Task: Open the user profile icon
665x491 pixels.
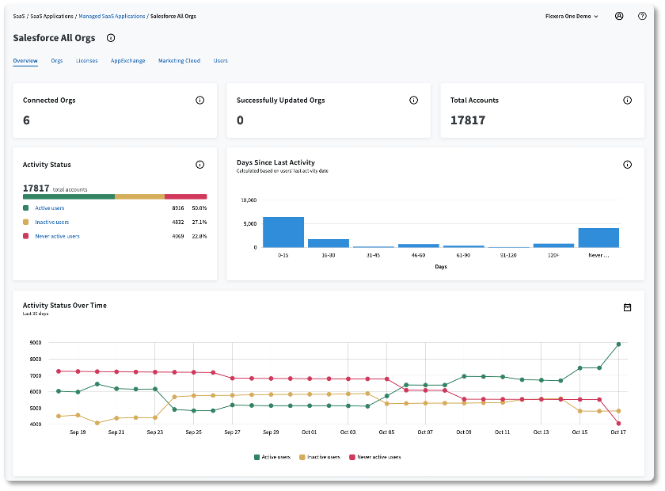Action: [619, 16]
